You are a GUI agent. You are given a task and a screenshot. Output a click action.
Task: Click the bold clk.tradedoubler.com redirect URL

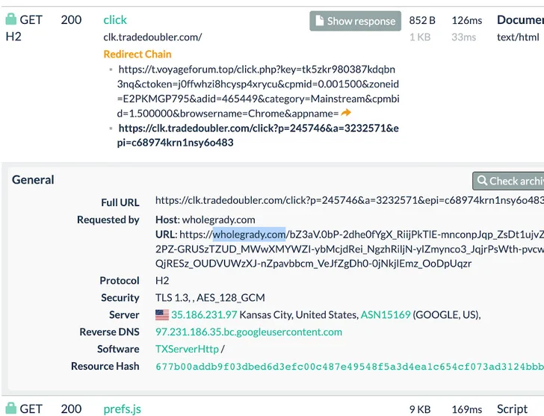(258, 135)
